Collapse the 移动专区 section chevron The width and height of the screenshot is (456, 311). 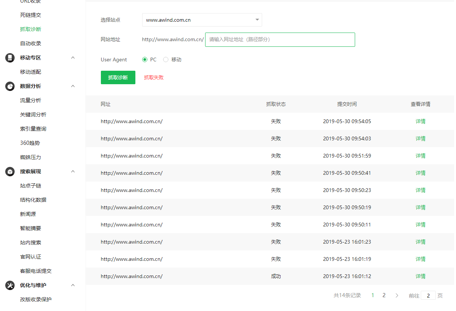click(x=73, y=58)
